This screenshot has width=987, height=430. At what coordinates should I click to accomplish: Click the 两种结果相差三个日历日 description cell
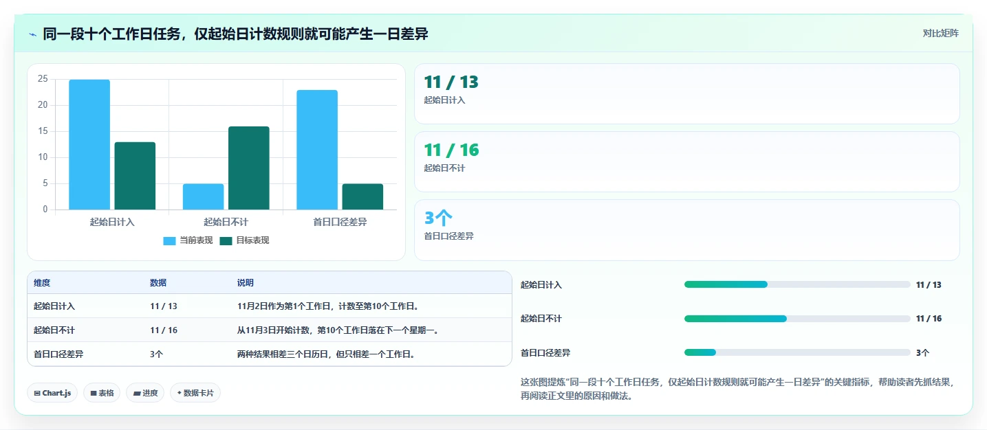pyautogui.click(x=326, y=354)
